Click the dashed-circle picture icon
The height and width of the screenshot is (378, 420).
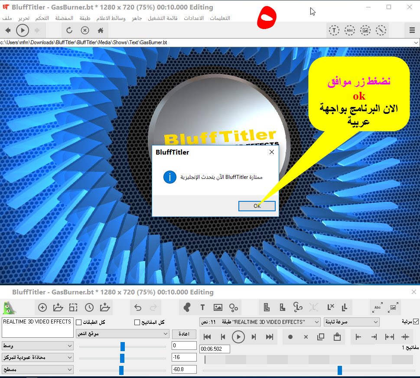tap(365, 30)
